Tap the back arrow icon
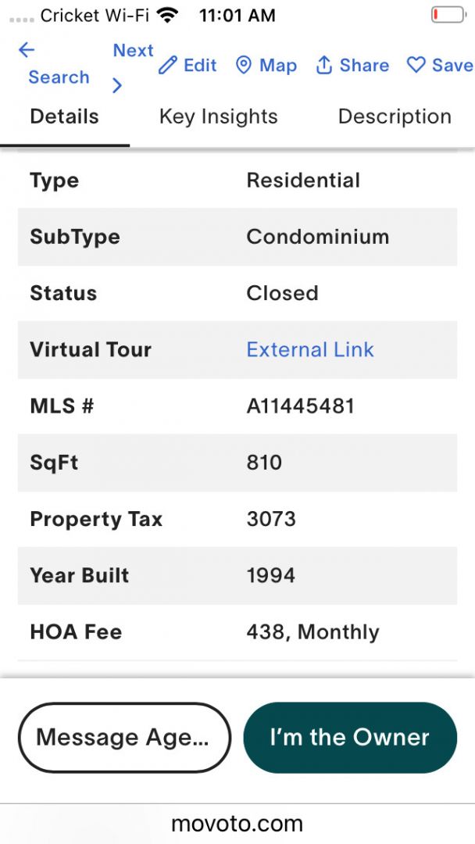Screen dimensions: 475x844 coord(27,51)
